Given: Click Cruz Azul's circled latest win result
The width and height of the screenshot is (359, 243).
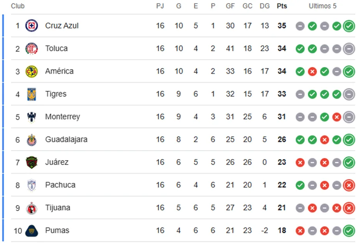Looking at the screenshot, I should coord(349,26).
